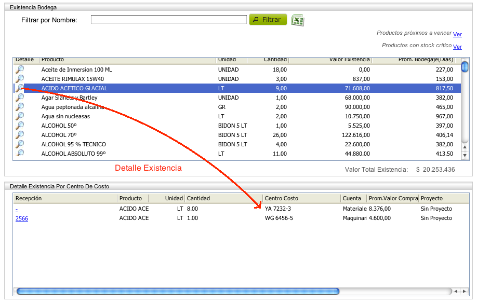This screenshot has height=303, width=477.
Task: Click the 44.880,00 value cell
Action: tap(357, 154)
